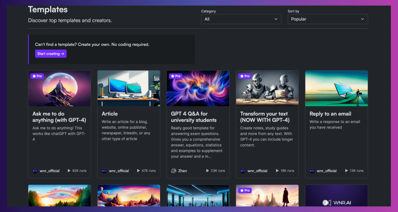Screen dimensions: 398x212
Task: Click the play icon next to 47K runs
Action: tap(139, 171)
